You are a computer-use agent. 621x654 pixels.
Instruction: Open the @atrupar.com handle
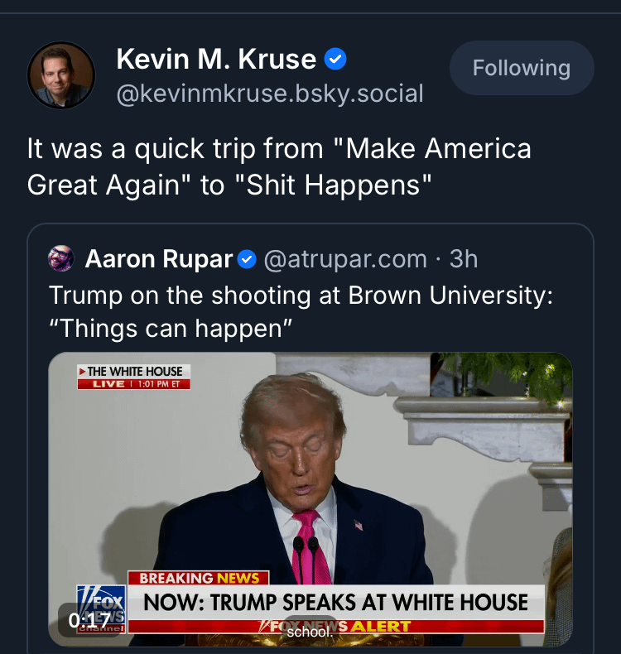[345, 260]
